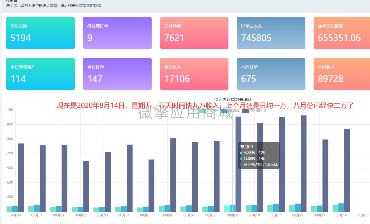Click the blue 订单数 bar for 08月14
The width and height of the screenshot is (370, 224).
(341, 207)
